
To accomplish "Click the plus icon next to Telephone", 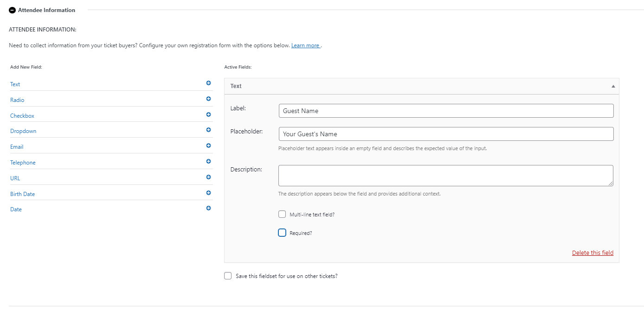I will (208, 161).
